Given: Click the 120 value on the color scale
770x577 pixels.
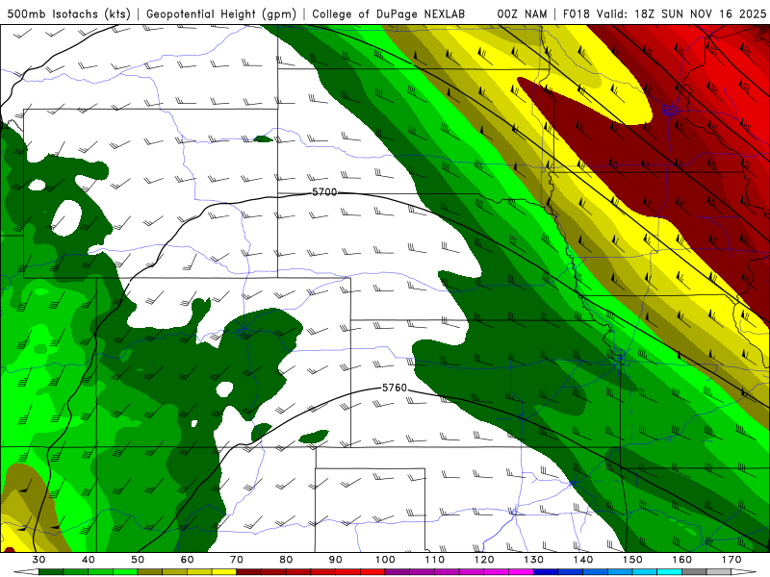Looking at the screenshot, I should pos(484,560).
